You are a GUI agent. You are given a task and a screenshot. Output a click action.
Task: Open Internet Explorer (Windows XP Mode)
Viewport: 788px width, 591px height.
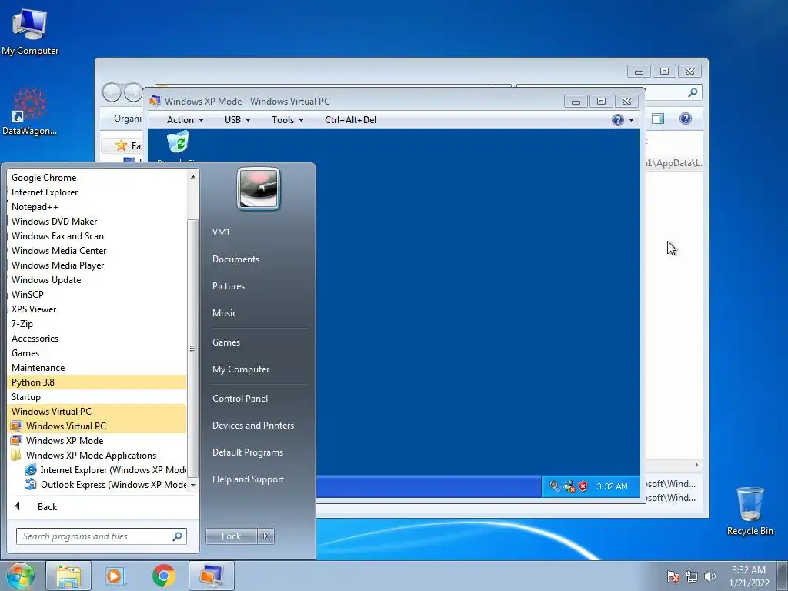point(98,469)
